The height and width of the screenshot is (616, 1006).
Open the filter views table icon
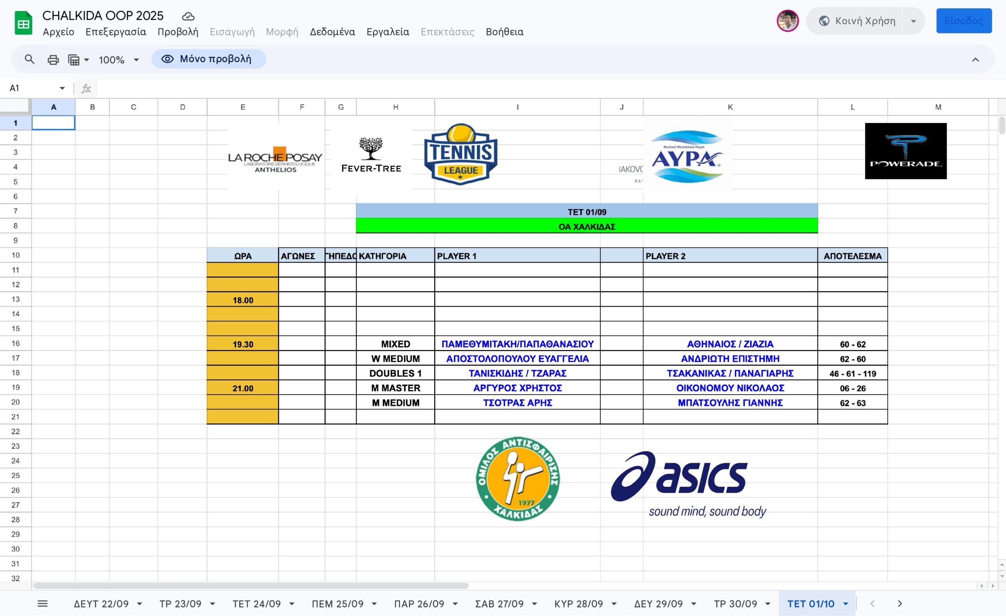pyautogui.click(x=74, y=60)
